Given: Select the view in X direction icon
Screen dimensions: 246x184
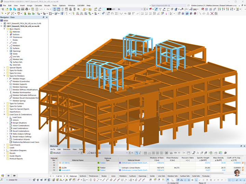Looking at the screenshot, I should [x=219, y=9].
